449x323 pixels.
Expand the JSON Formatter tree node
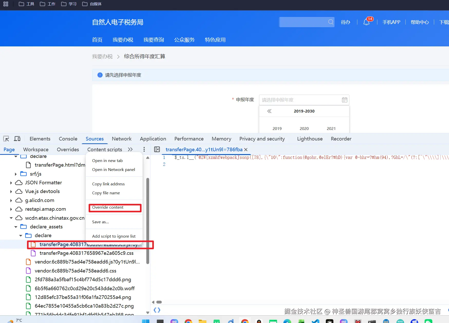[11, 183]
